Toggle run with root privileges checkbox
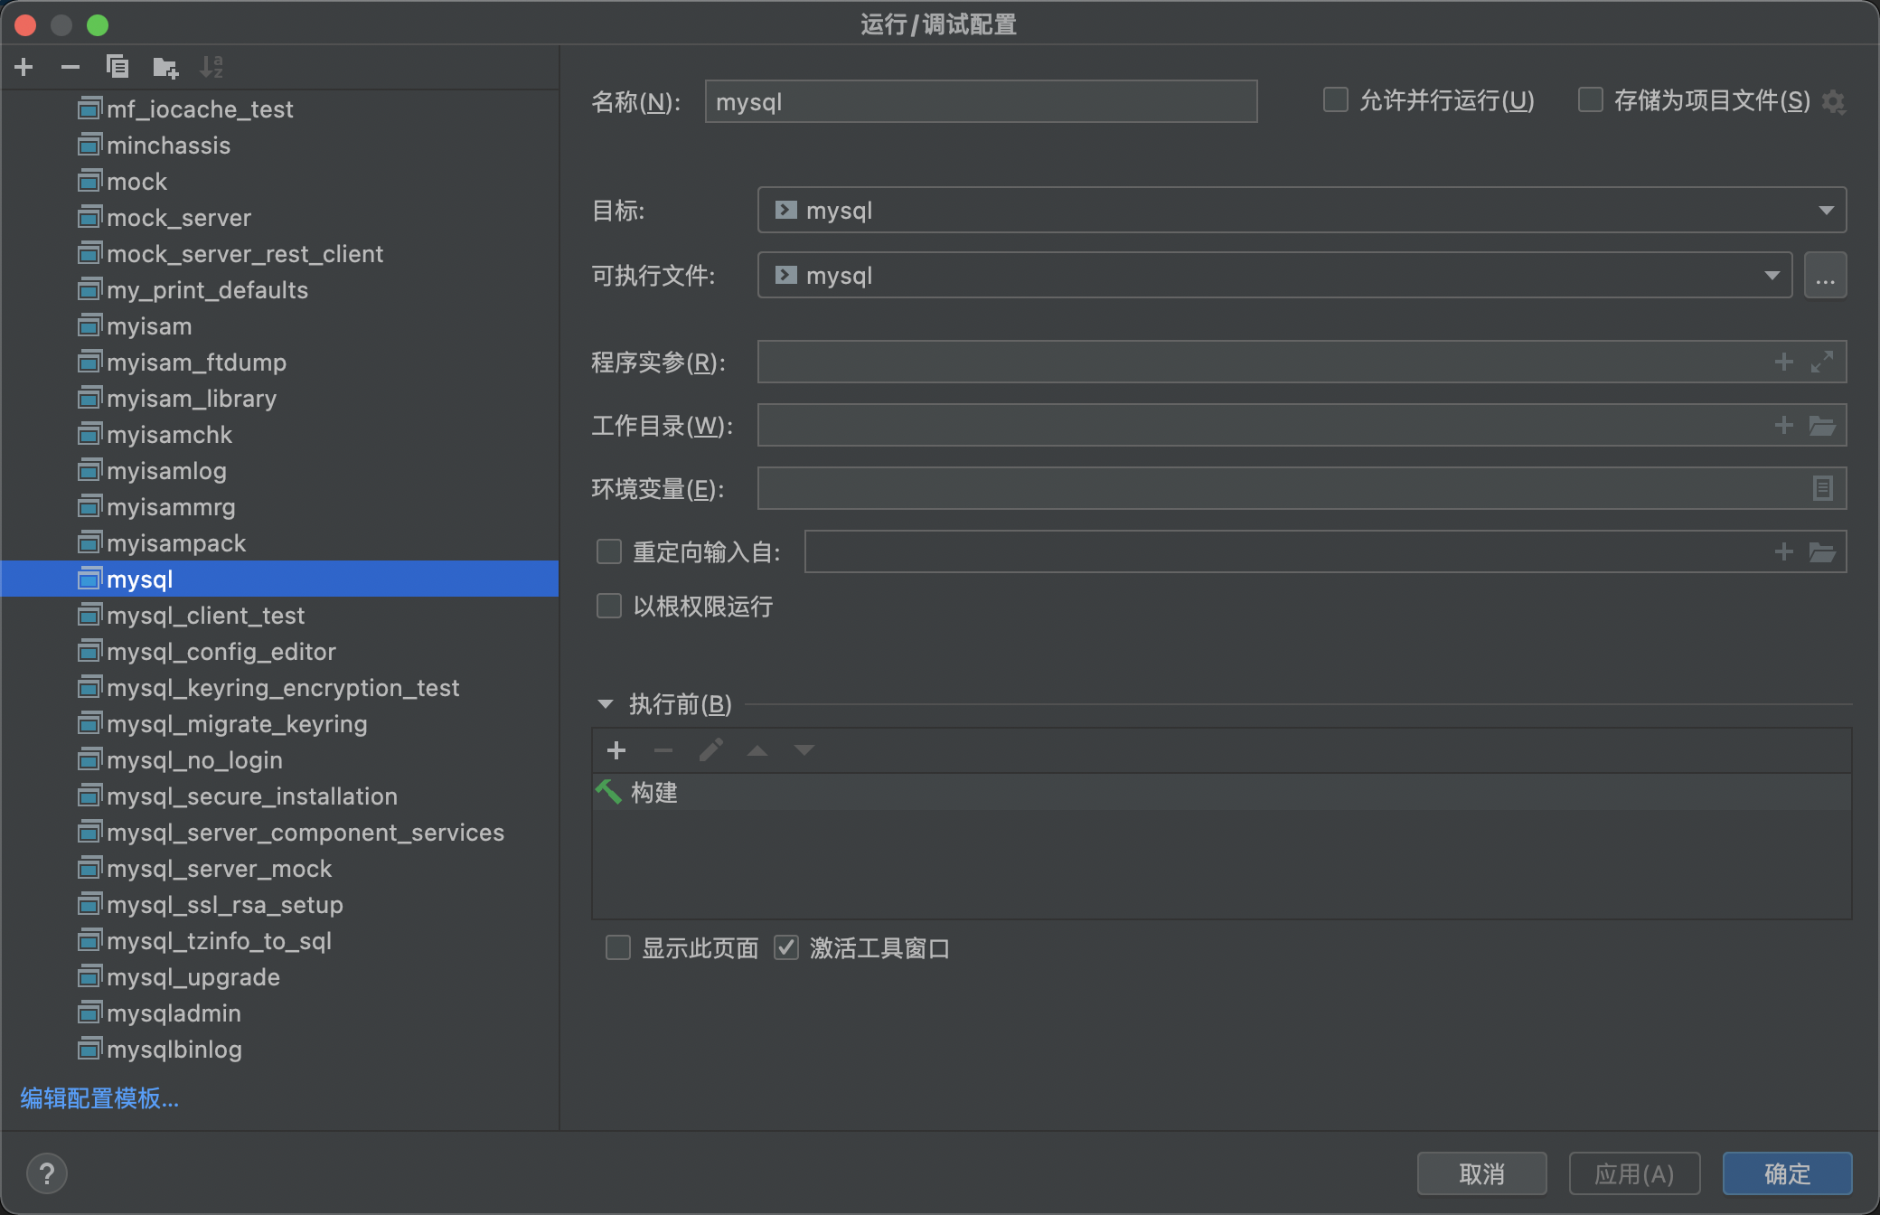The image size is (1880, 1215). [x=609, y=607]
